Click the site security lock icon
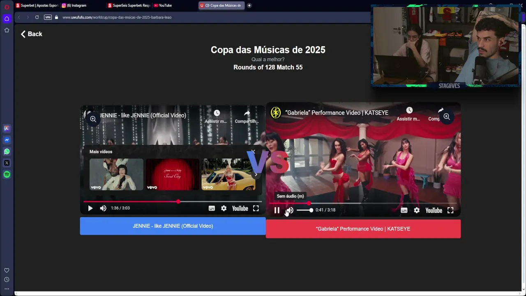Image resolution: width=526 pixels, height=296 pixels. tap(56, 17)
